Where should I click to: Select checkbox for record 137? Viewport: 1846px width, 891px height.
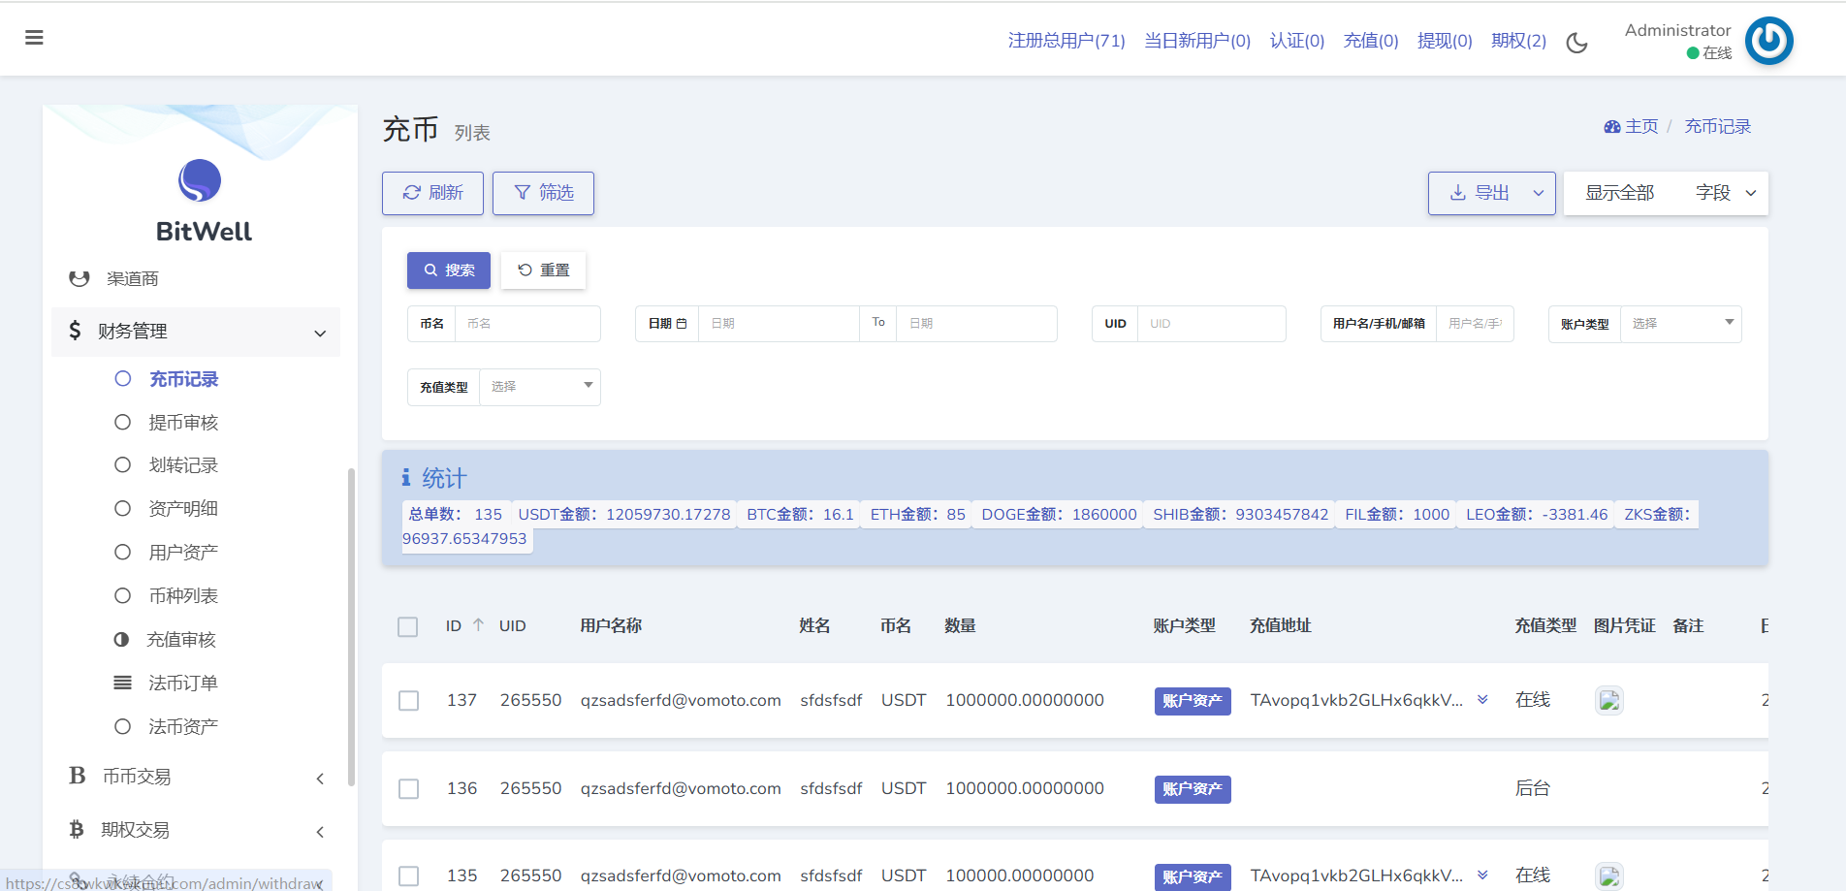tap(409, 701)
